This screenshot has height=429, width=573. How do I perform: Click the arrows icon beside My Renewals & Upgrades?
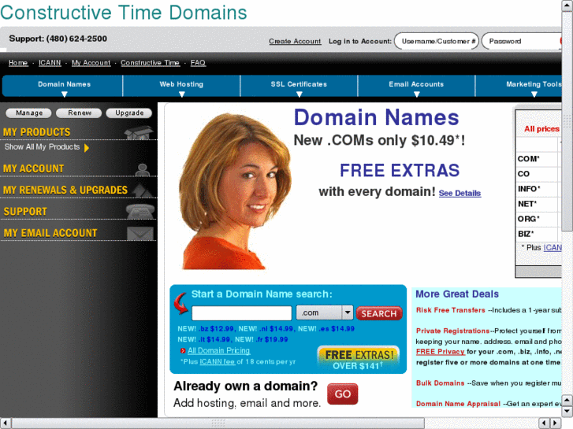pyautogui.click(x=143, y=190)
